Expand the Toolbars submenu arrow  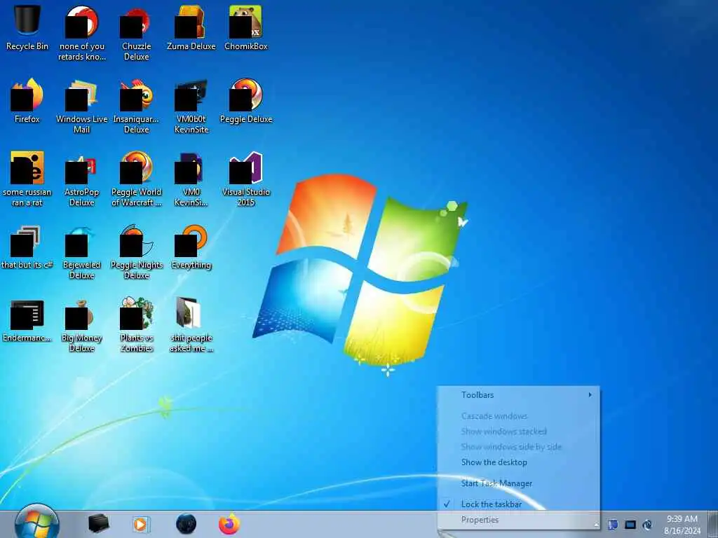(x=590, y=395)
